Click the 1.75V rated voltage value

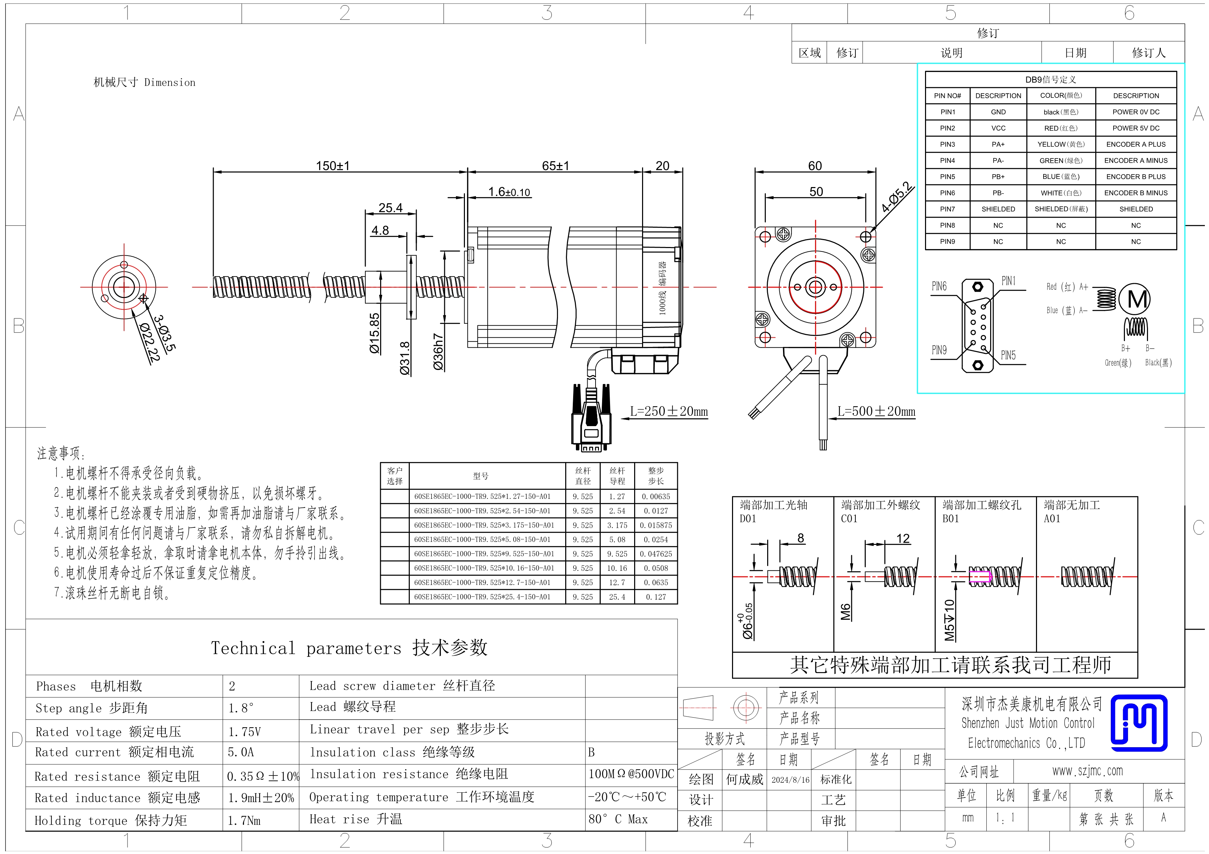(244, 732)
